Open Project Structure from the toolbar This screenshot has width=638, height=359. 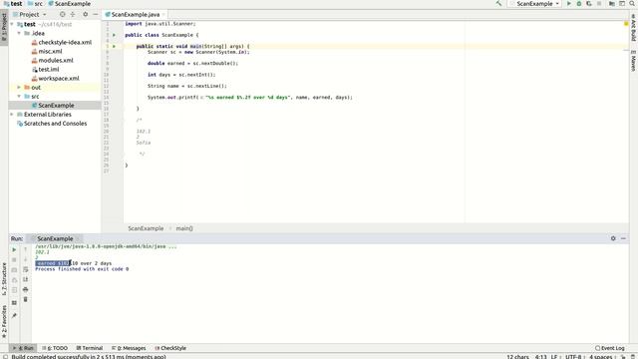tap(611, 4)
